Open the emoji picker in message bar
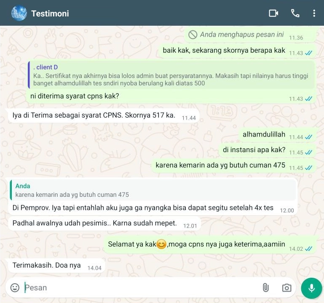 pos(15,287)
